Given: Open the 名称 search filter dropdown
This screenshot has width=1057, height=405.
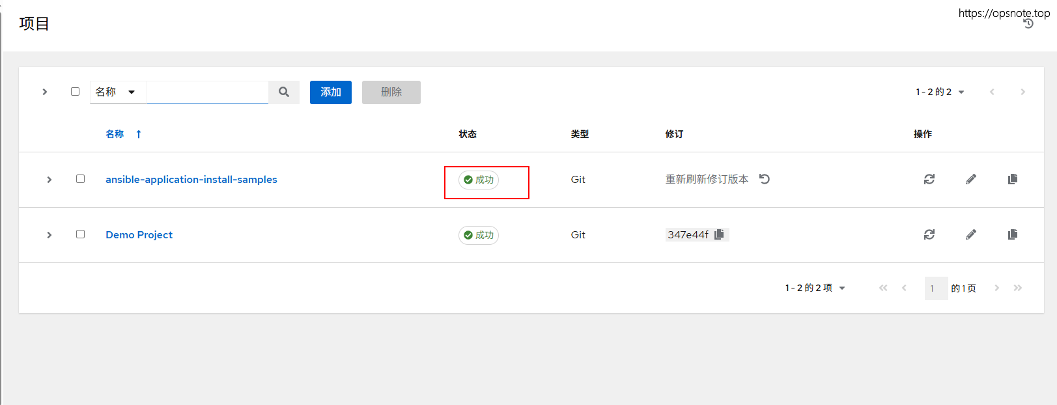Looking at the screenshot, I should coord(117,92).
